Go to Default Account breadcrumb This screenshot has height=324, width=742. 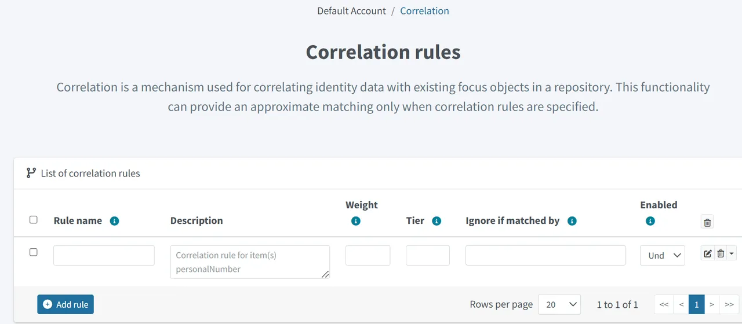[x=351, y=10]
